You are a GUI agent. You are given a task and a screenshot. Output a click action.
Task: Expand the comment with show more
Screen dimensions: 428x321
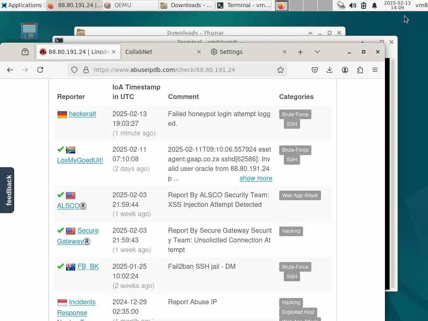(x=256, y=178)
